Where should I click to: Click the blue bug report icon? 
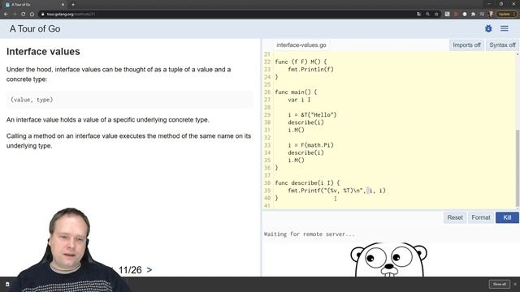click(x=488, y=29)
